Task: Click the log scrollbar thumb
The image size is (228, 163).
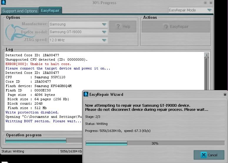Action: (x=207, y=74)
